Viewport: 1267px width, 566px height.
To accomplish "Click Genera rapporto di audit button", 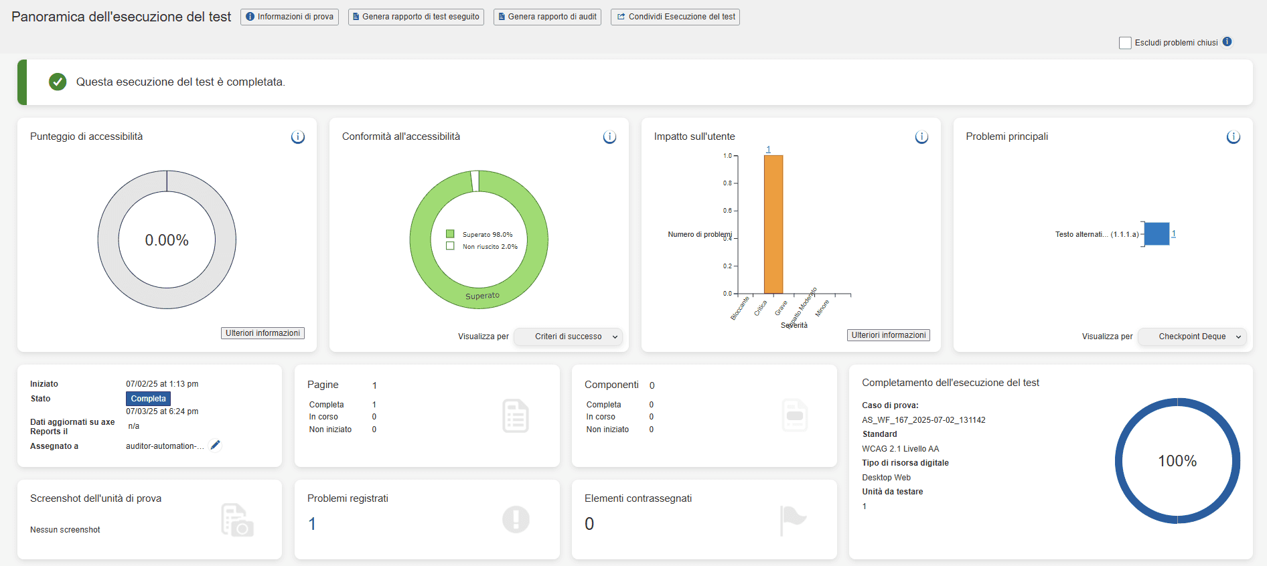I will (547, 17).
